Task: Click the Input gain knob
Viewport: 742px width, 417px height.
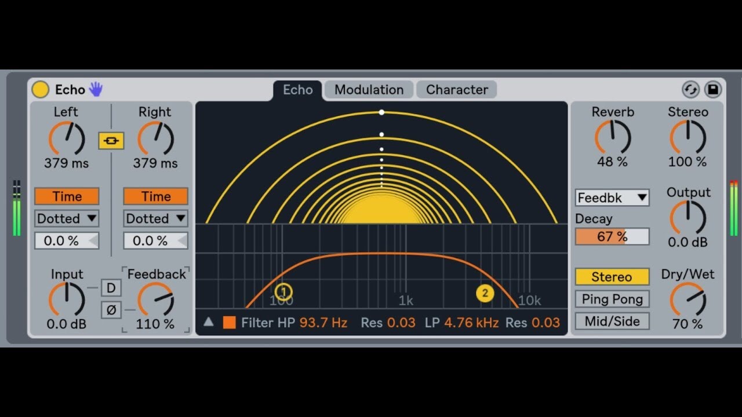Action: point(67,299)
